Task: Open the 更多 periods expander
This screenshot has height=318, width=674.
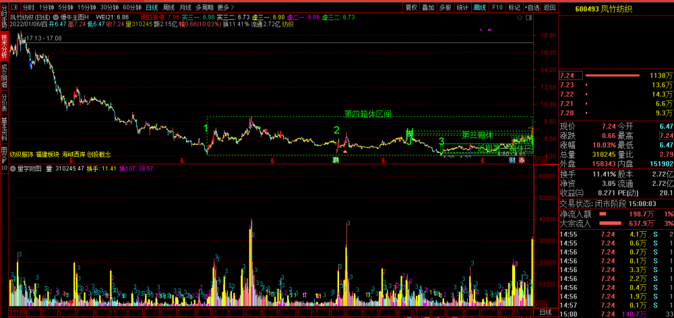Action: [225, 7]
